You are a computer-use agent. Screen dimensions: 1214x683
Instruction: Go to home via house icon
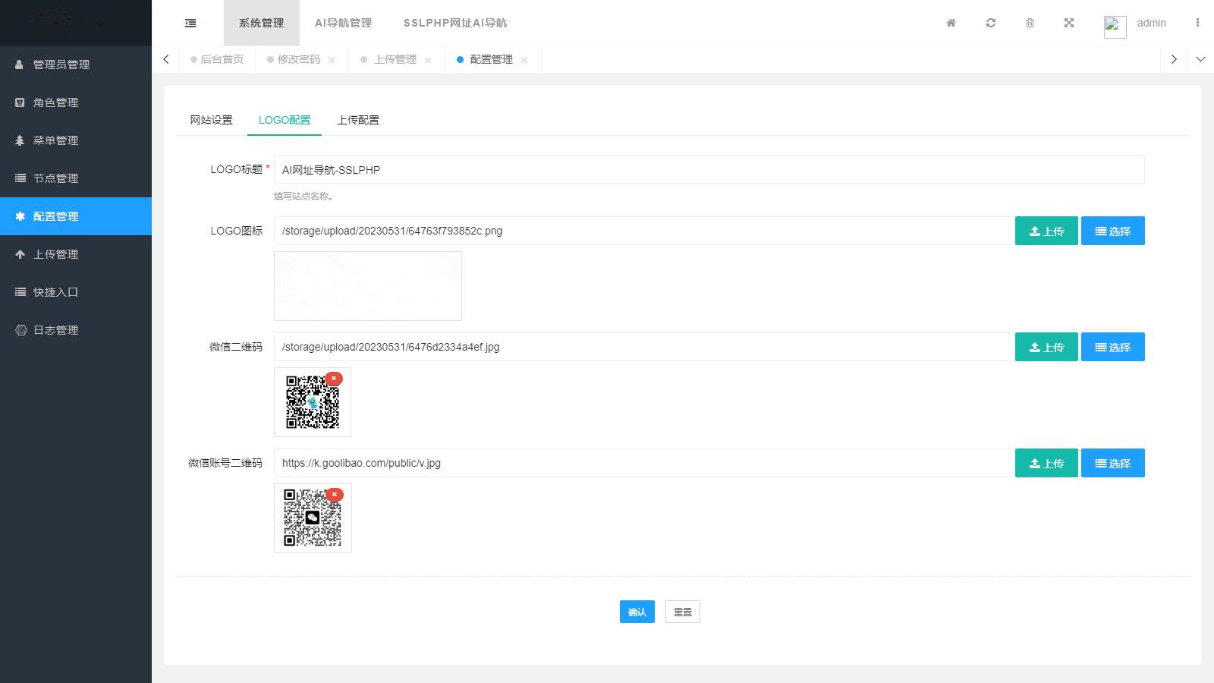click(x=951, y=23)
